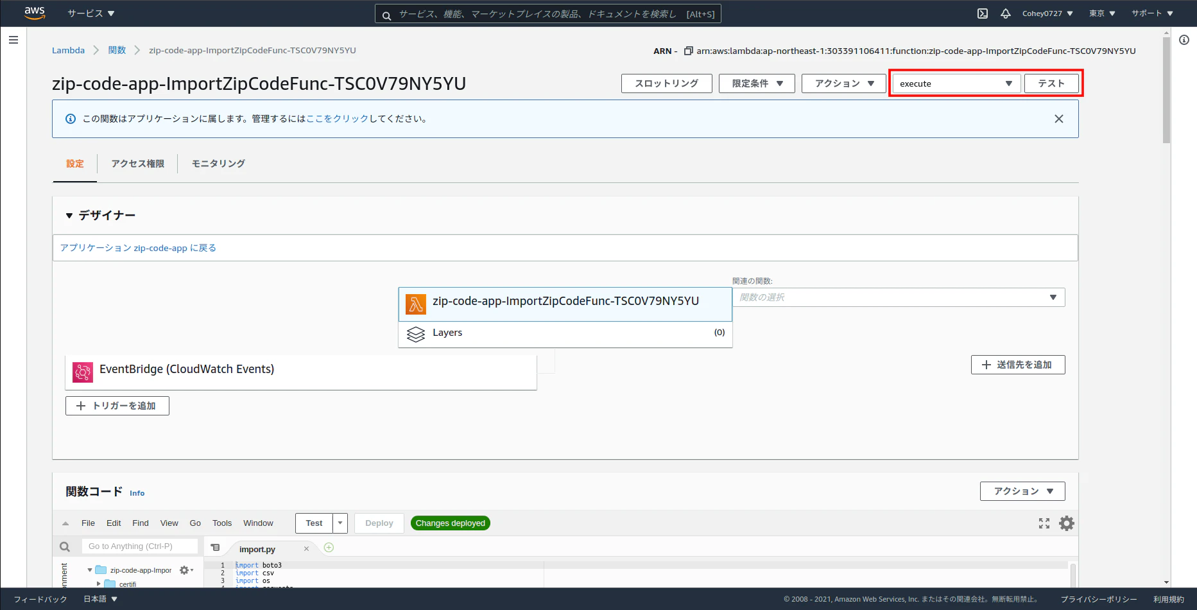Focus the Go to Anything field
This screenshot has height=610, width=1197.
(x=140, y=546)
